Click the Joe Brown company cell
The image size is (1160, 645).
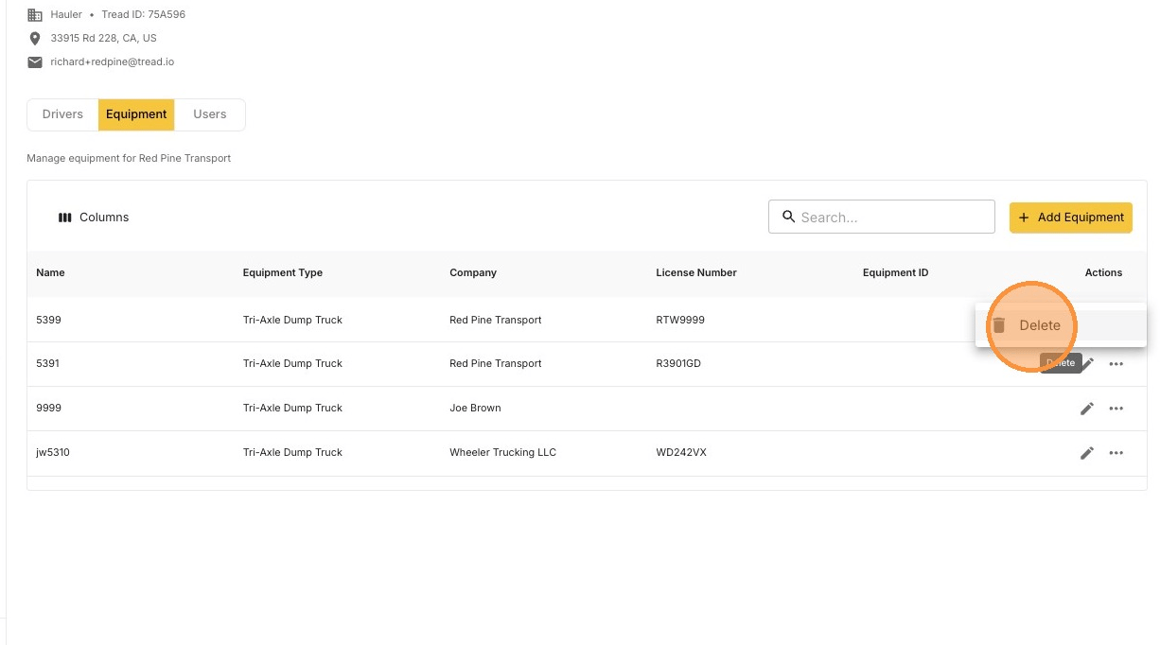click(475, 408)
